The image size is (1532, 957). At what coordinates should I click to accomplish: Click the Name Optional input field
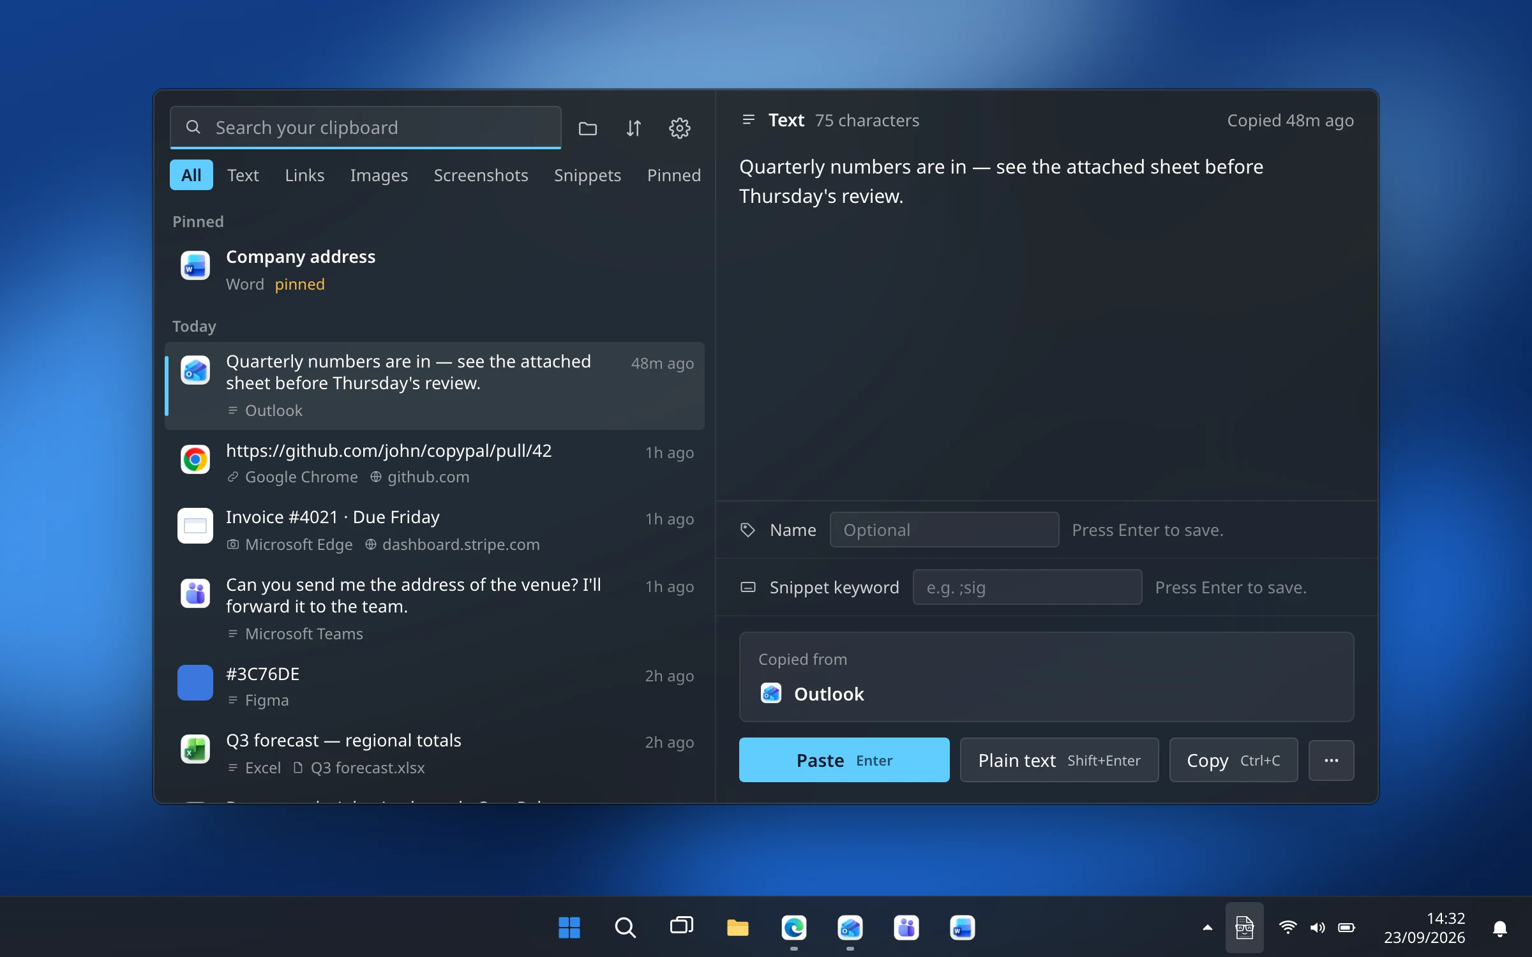pyautogui.click(x=944, y=530)
